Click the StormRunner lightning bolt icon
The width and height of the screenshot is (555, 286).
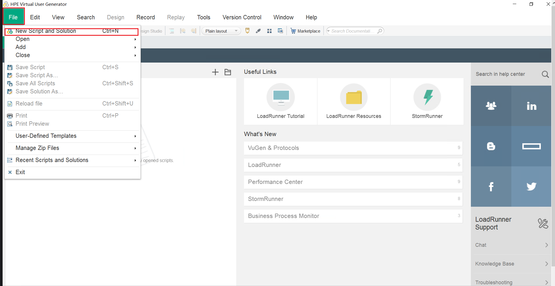click(427, 97)
